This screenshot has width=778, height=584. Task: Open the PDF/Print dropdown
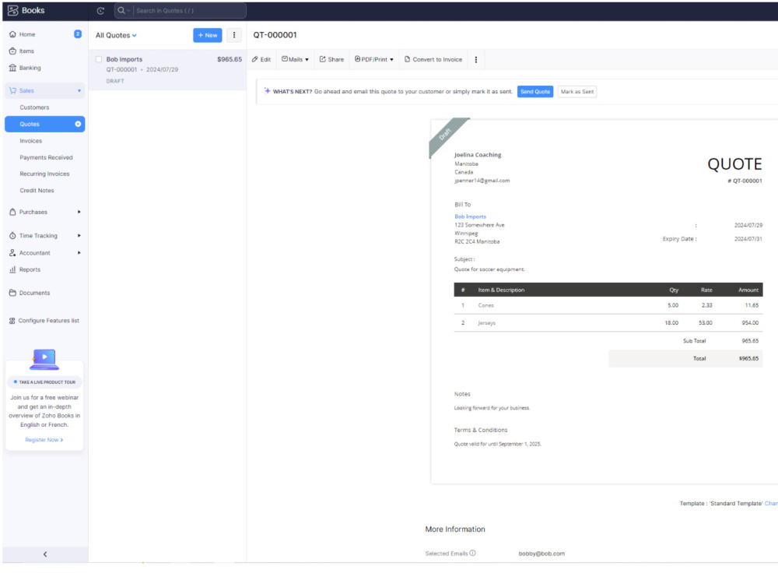tap(374, 60)
